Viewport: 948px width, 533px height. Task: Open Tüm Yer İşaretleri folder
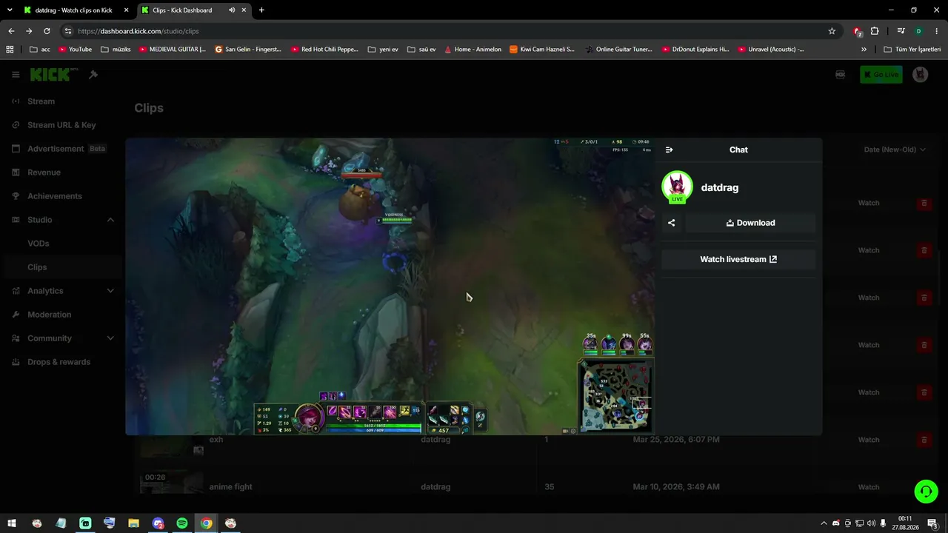tap(912, 50)
